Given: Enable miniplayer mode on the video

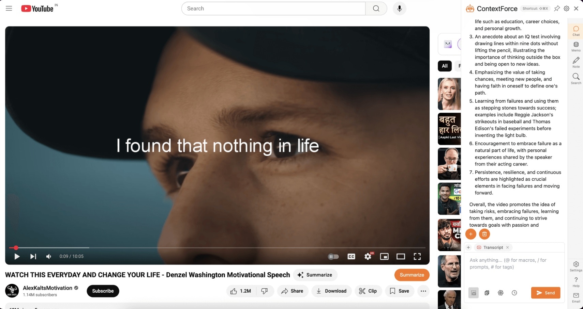Looking at the screenshot, I should [x=384, y=257].
